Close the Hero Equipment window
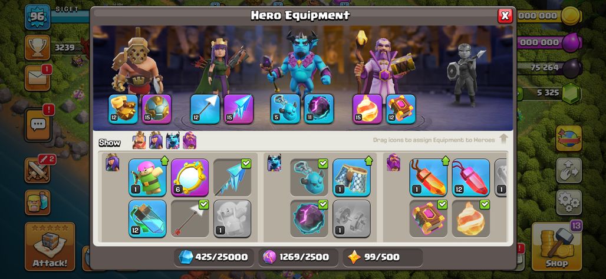Screen dimensions: 606x279 coord(505,16)
